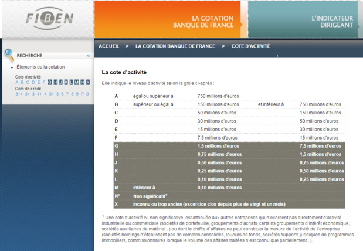This screenshot has height=251, width=363.
Task: Click highlighted activity rating M in the sidebar
Action: click(76, 82)
